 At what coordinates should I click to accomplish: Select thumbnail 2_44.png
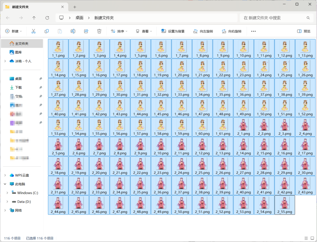58,205
